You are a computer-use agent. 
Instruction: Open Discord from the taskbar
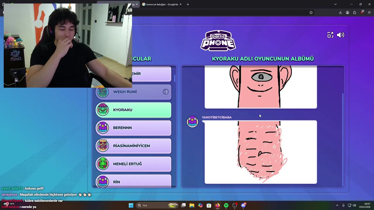point(243,205)
